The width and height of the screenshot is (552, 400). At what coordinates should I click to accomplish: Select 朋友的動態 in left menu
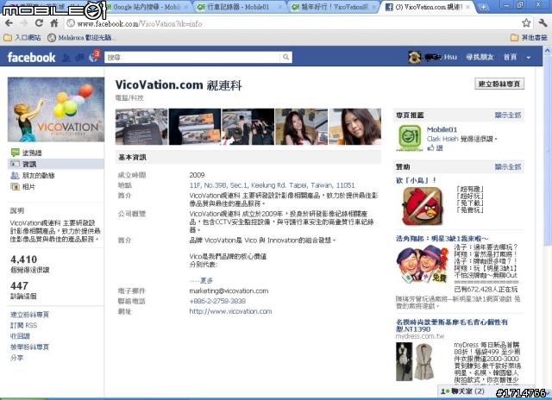pos(39,175)
